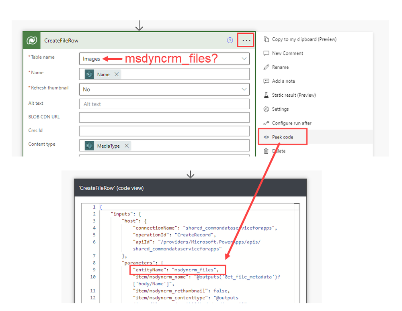
Task: Click the clipboard icon next to Copy option
Action: click(266, 39)
